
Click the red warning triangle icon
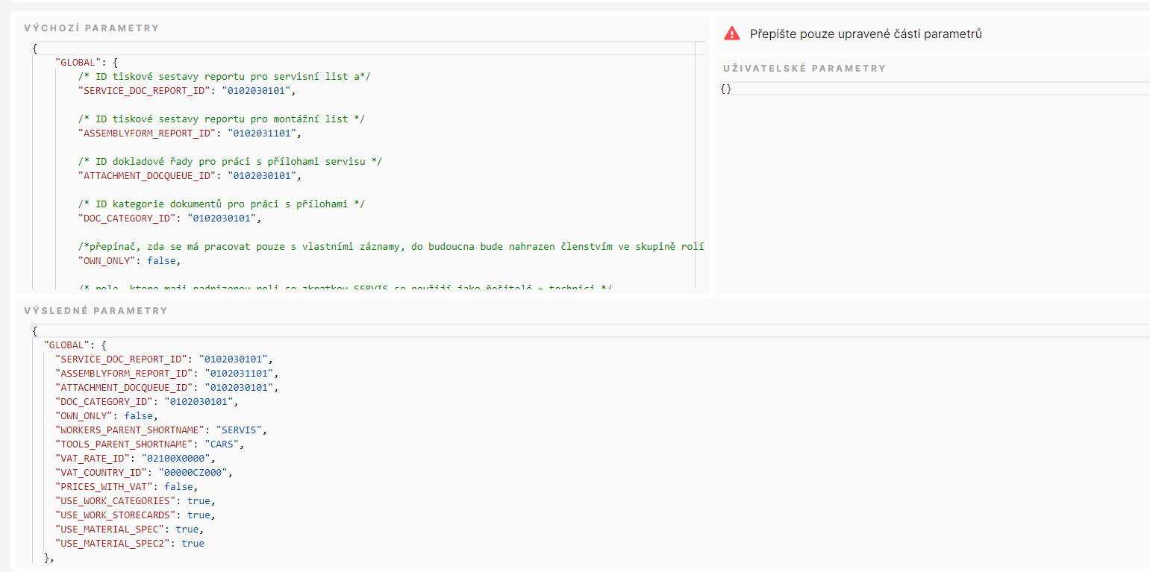(732, 34)
